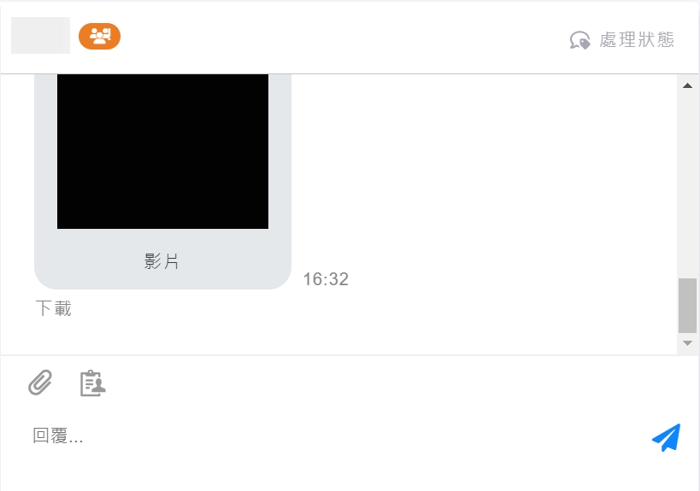Click the empty chat area beside the message
Image resolution: width=700 pixels, height=491 pixels.
click(482, 178)
